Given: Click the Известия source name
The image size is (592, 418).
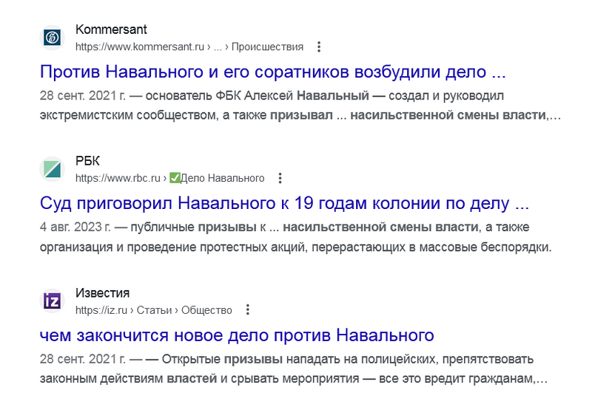Looking at the screenshot, I should [x=102, y=293].
